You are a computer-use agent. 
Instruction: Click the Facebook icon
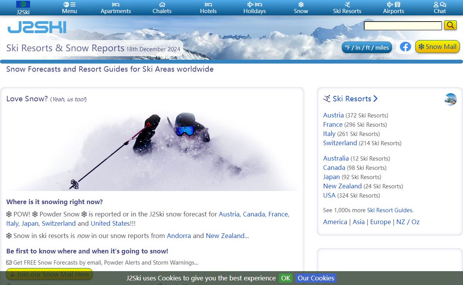pyautogui.click(x=405, y=47)
